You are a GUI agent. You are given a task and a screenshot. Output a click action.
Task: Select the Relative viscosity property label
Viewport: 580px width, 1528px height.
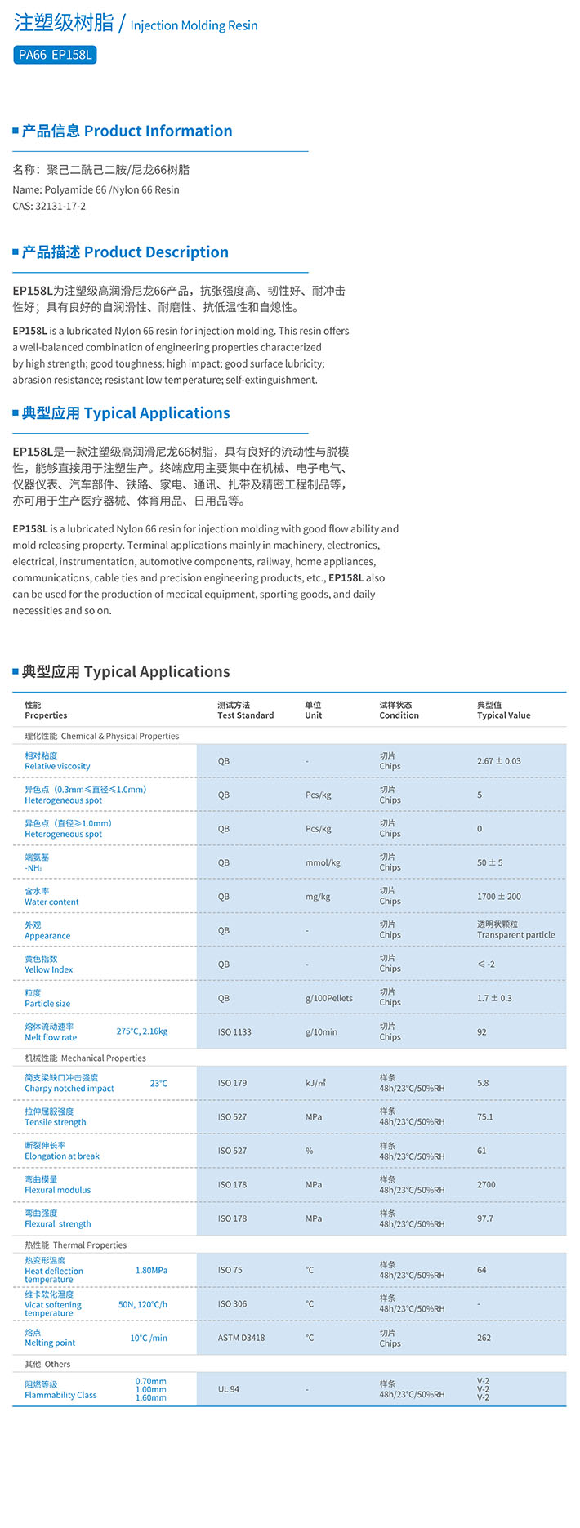tap(57, 766)
